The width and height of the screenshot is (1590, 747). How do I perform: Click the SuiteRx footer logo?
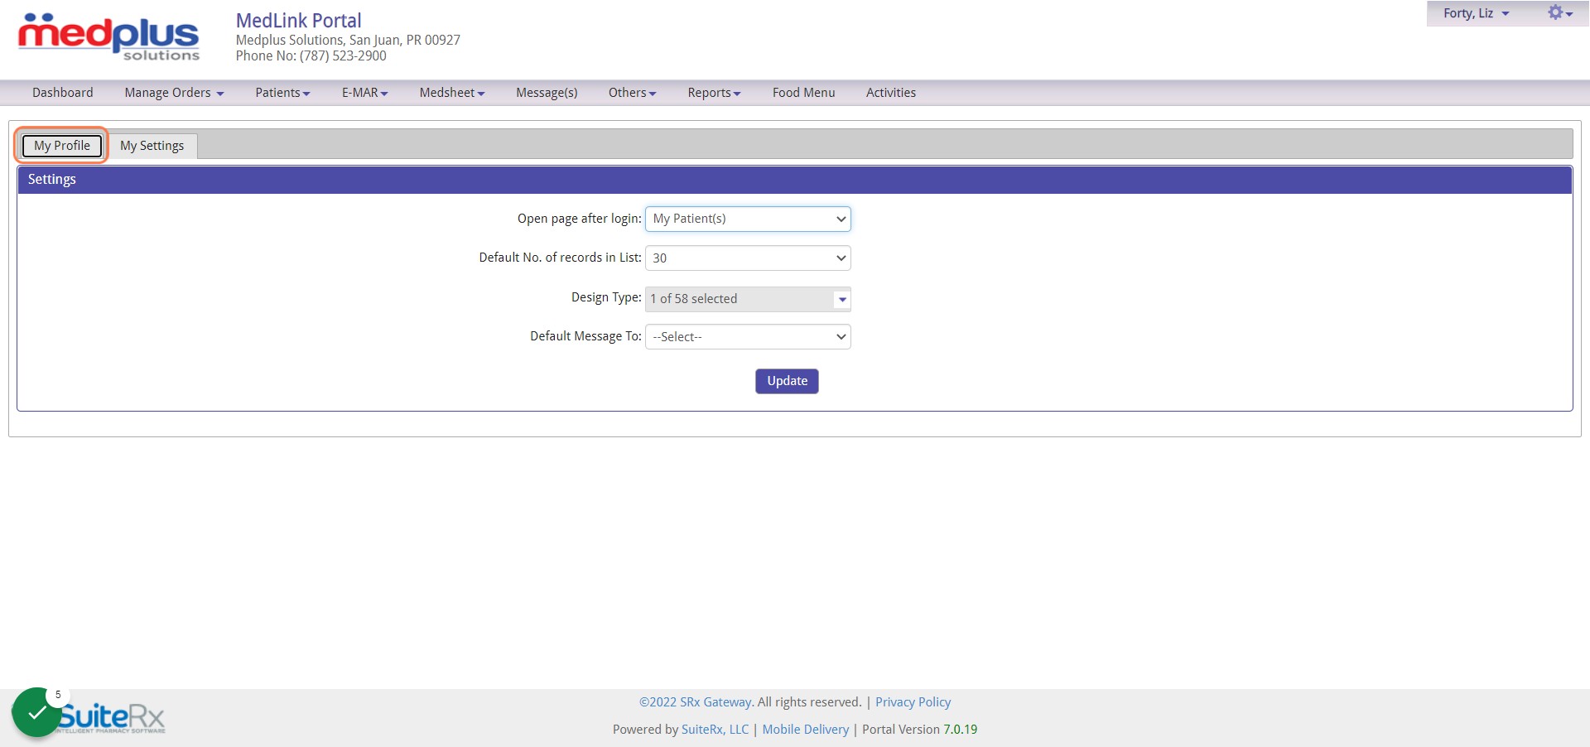[x=112, y=717]
